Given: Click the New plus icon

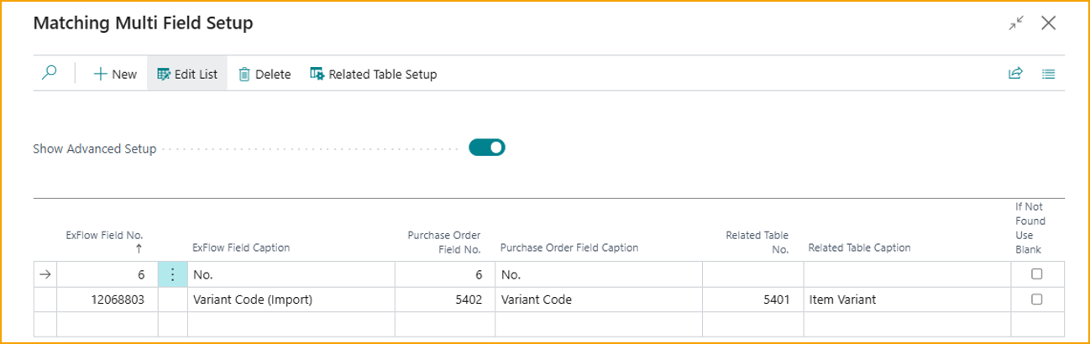Looking at the screenshot, I should click(x=101, y=74).
